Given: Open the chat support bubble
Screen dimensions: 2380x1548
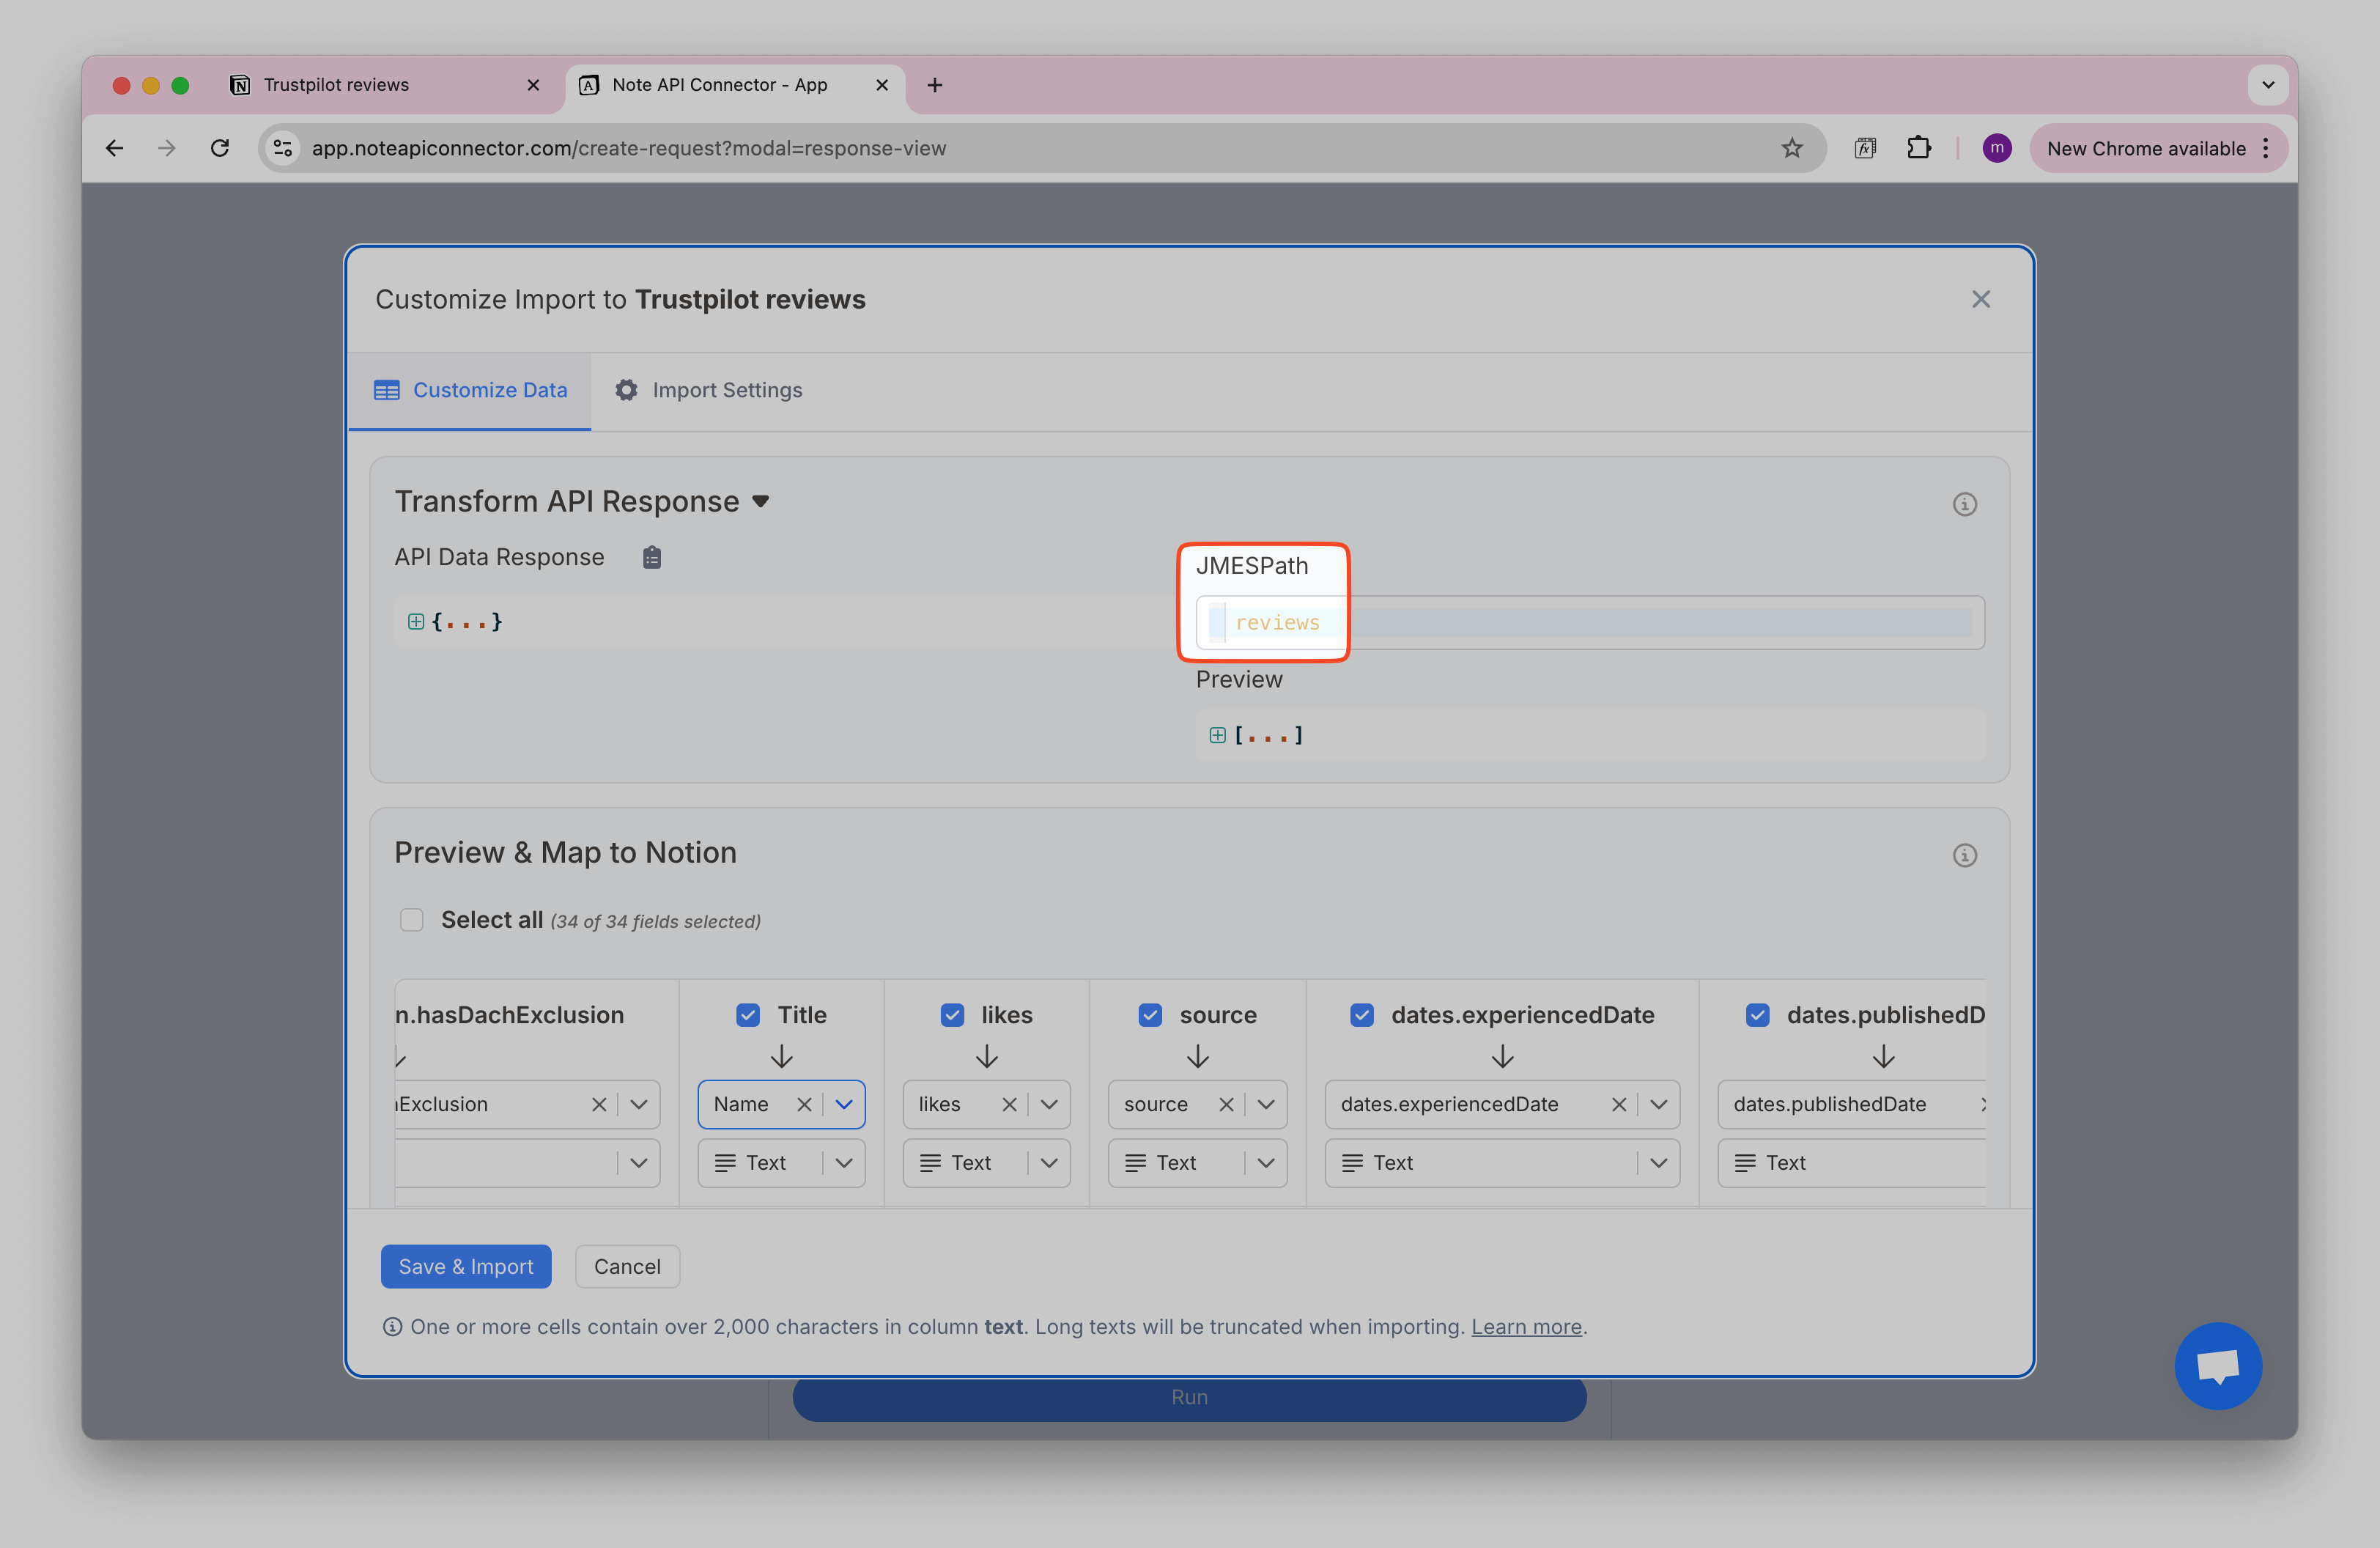Looking at the screenshot, I should tap(2217, 1366).
